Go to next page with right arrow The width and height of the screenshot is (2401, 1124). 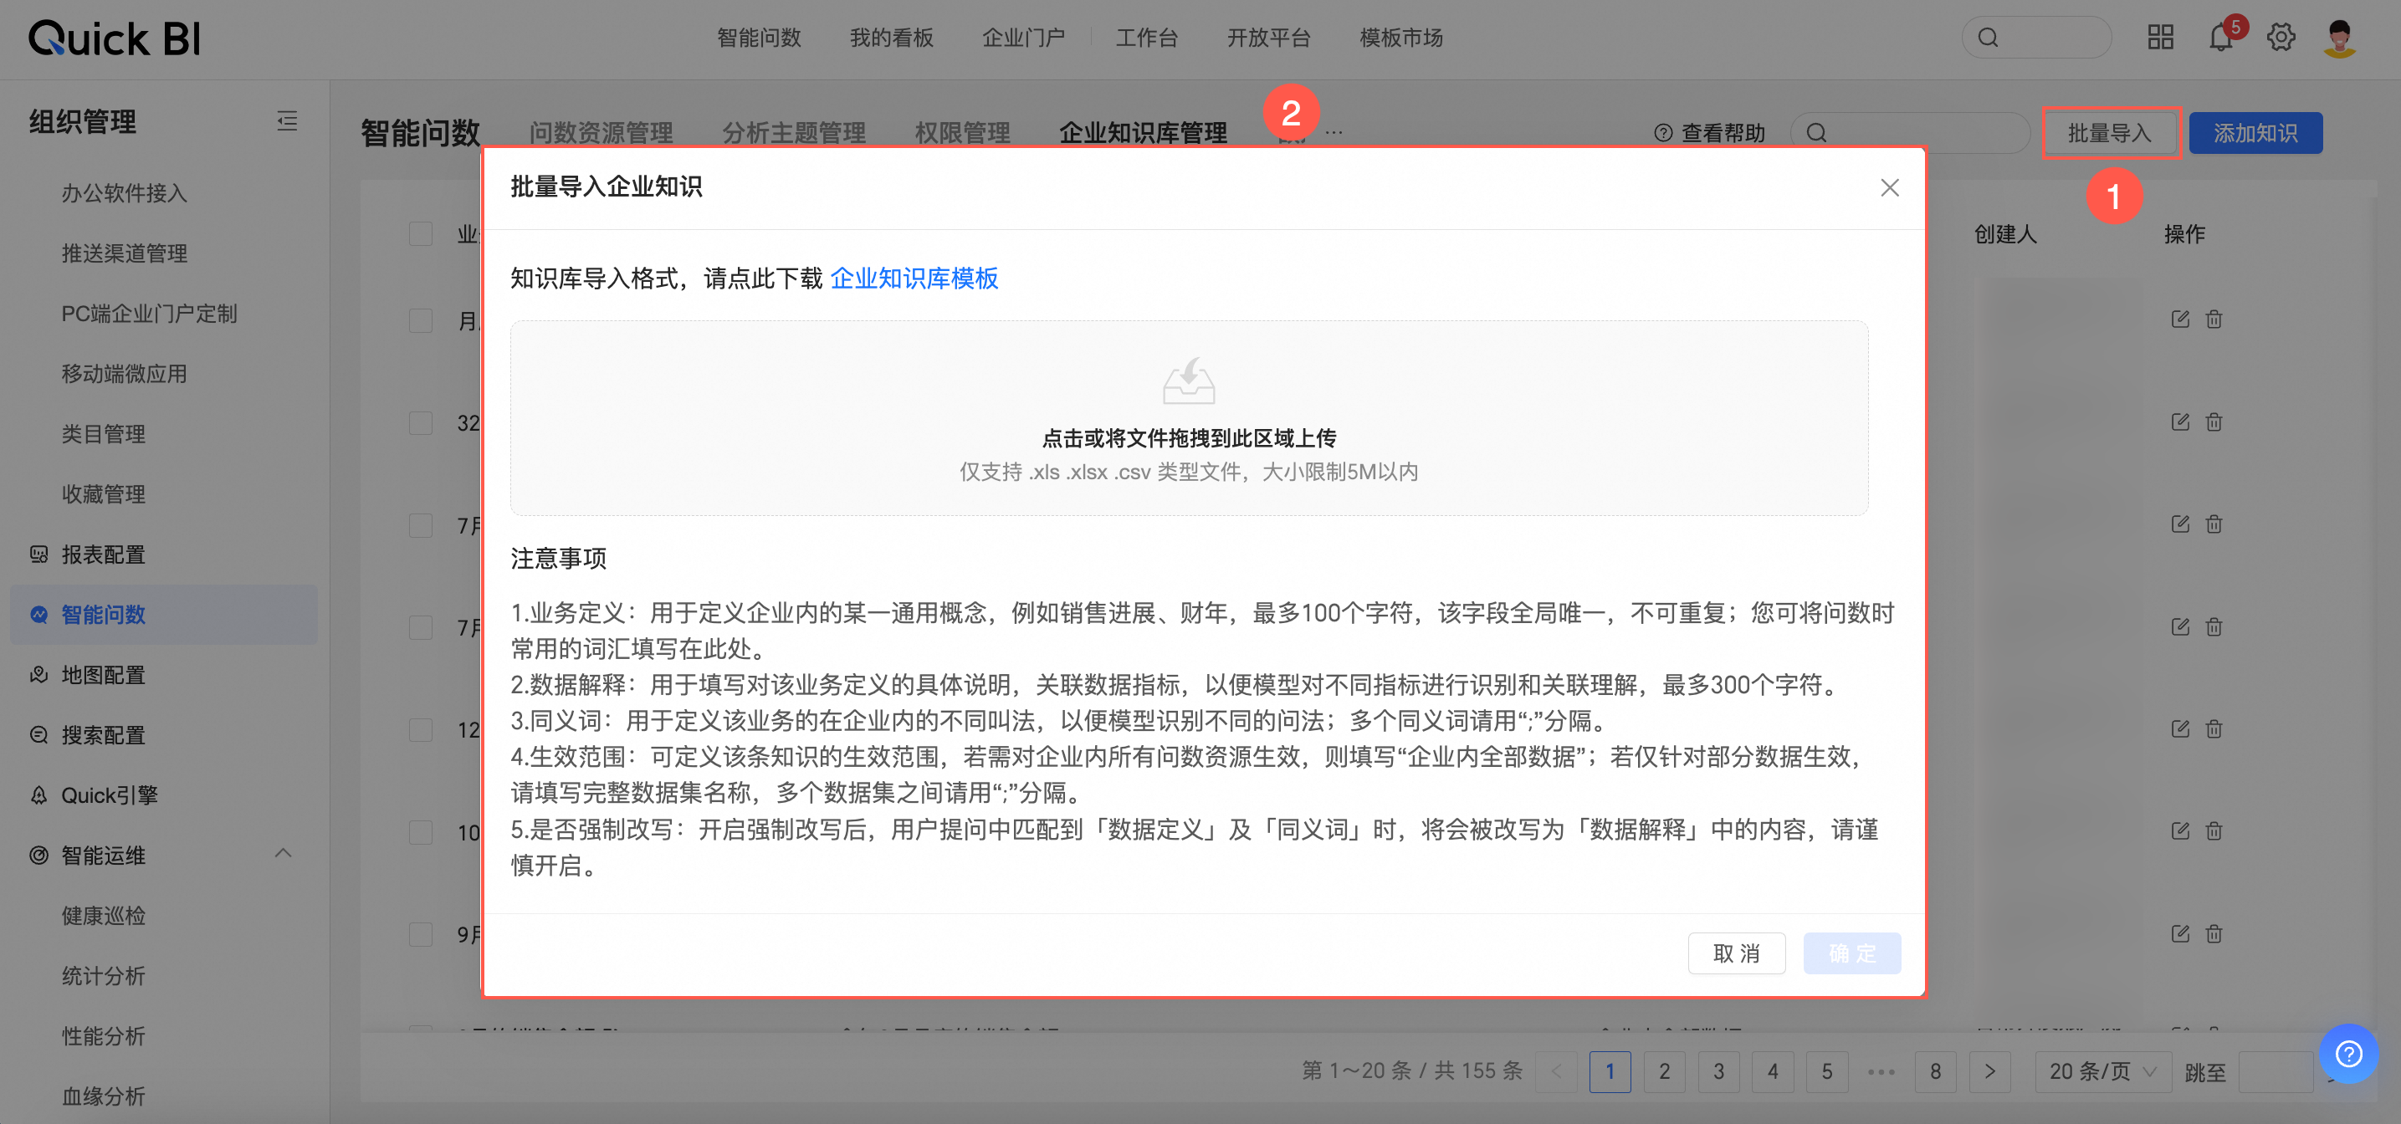1989,1072
